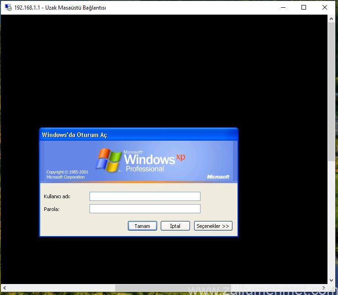Click the Kullanıcı adı input field
The height and width of the screenshot is (295, 338).
[x=145, y=196]
